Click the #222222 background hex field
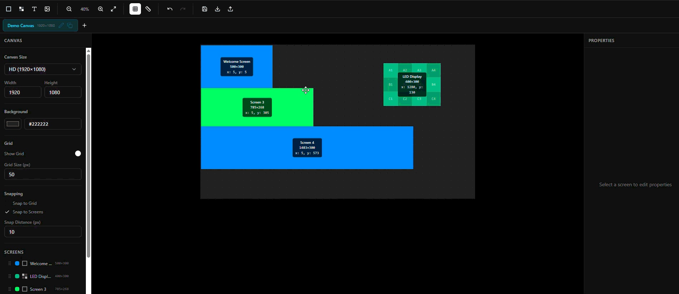The height and width of the screenshot is (294, 679). coord(53,124)
